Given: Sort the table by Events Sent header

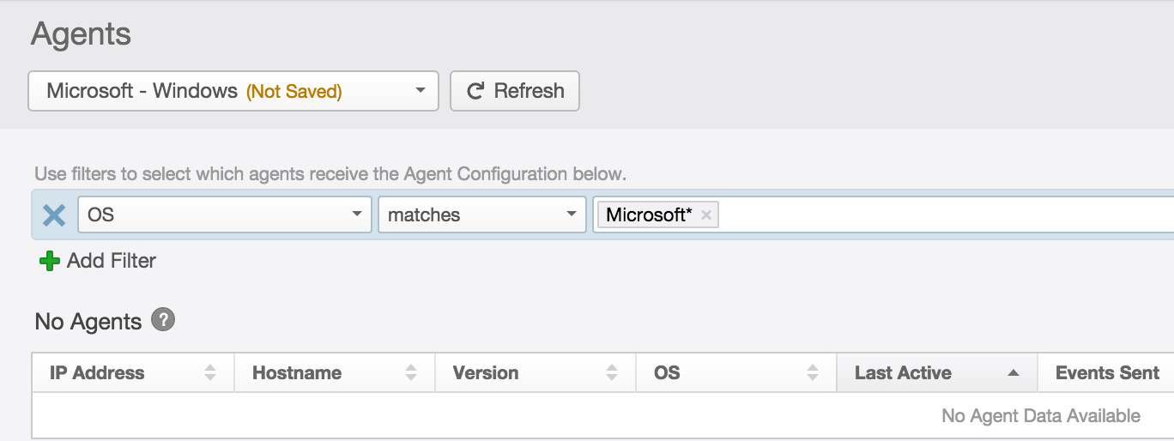Looking at the screenshot, I should point(1107,373).
